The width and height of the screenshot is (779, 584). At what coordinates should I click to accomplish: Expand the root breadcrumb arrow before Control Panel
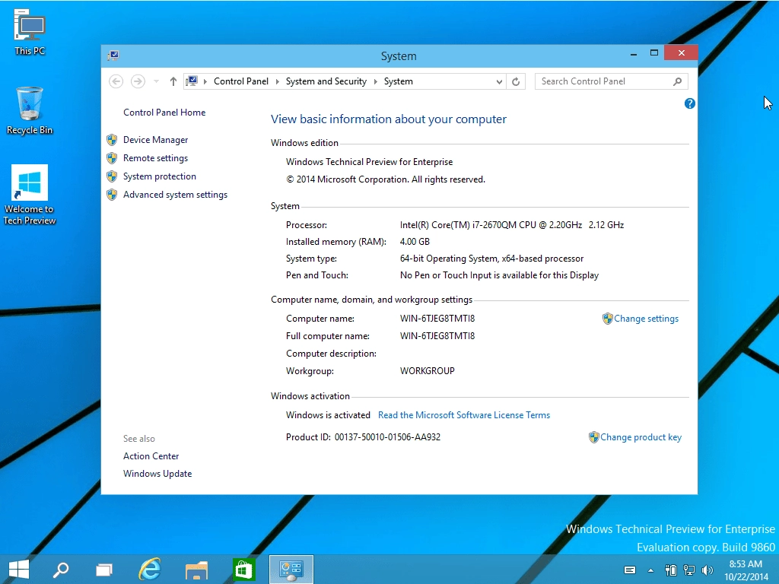(205, 81)
